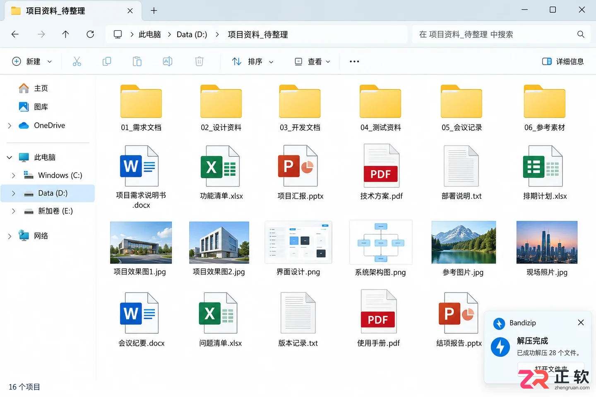Click Data (D:) in the address breadcrumb

pos(192,34)
